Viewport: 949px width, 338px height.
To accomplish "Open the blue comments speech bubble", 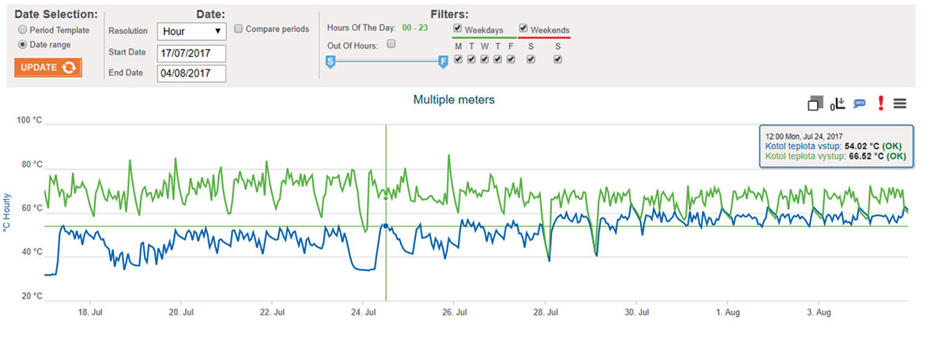I will click(860, 103).
